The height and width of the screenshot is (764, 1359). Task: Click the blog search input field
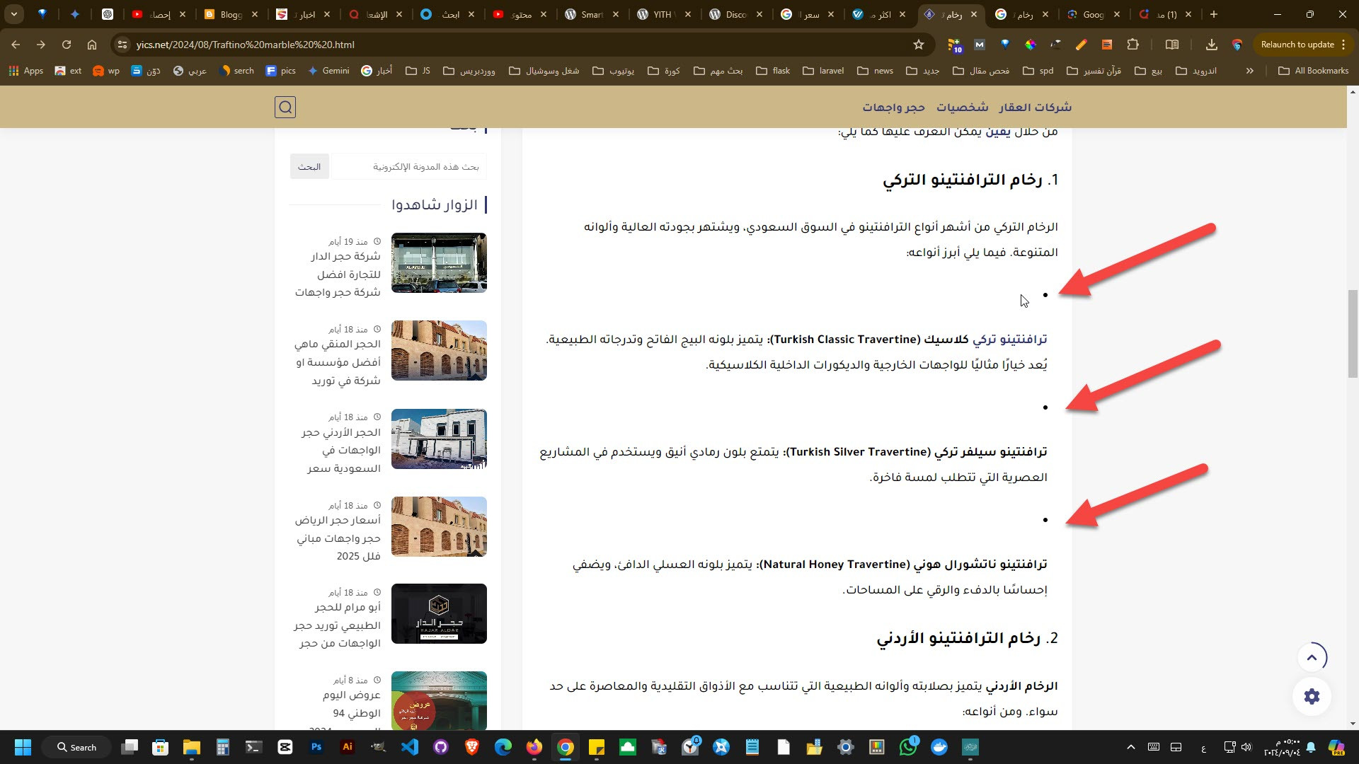409,167
